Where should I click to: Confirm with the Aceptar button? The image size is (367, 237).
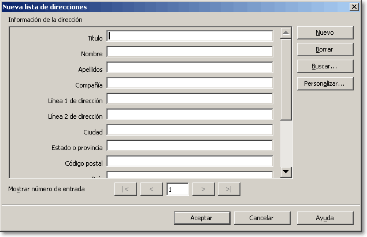(x=202, y=218)
